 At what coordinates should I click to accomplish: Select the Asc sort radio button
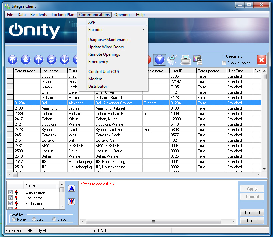[34, 219]
